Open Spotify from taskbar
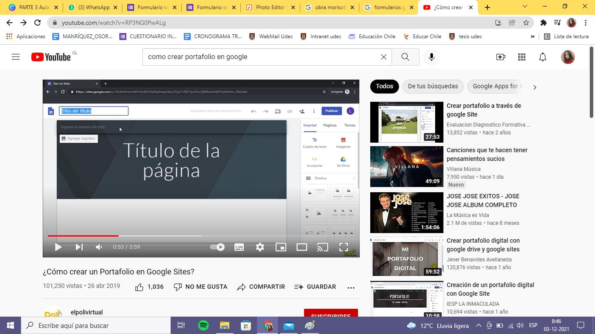The image size is (595, 334). (x=203, y=325)
